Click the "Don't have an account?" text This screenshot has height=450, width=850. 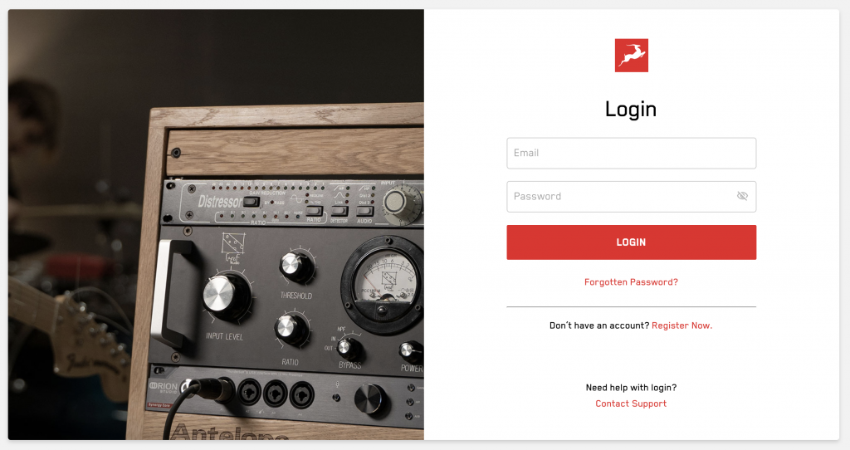pyautogui.click(x=599, y=325)
